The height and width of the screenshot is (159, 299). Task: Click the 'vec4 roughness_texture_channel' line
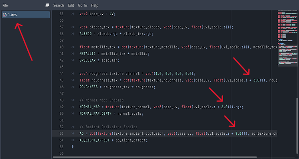(137, 74)
